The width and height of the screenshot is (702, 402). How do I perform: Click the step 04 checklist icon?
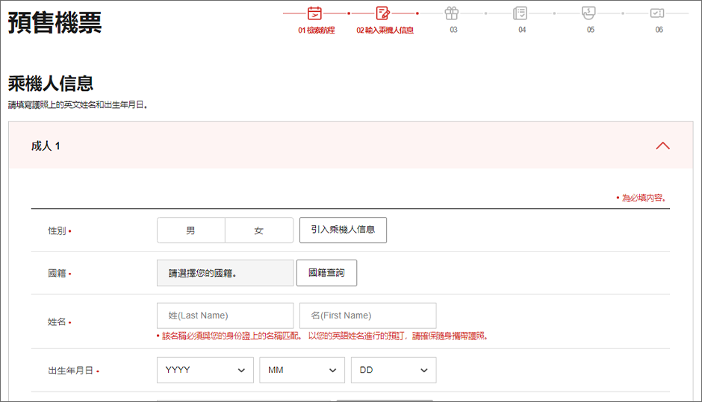pos(521,13)
